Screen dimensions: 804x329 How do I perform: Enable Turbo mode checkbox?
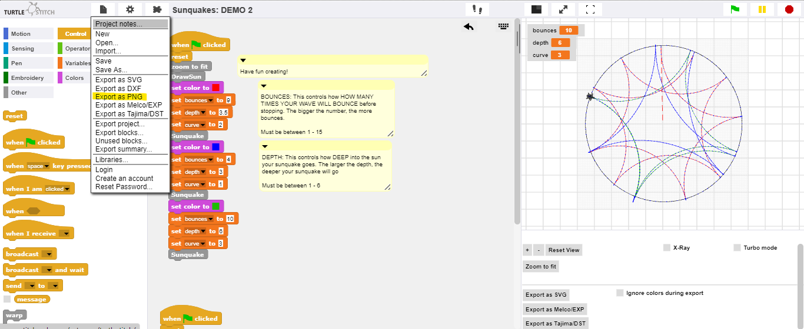737,248
